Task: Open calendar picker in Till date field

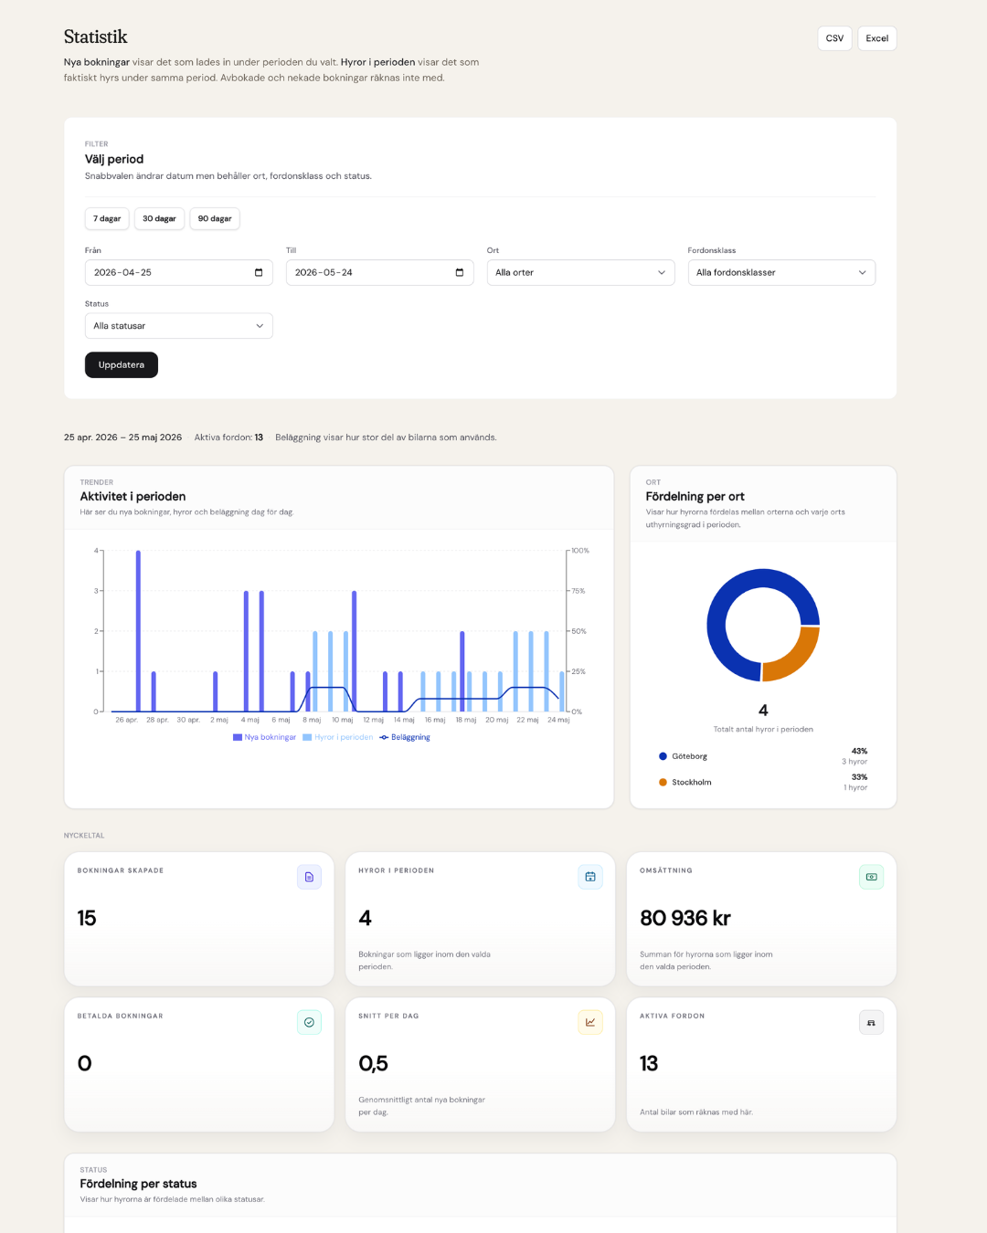Action: click(460, 272)
